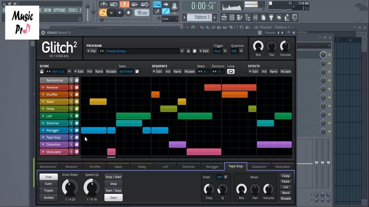
Task: Select the Even timing mode
Action: (48, 184)
